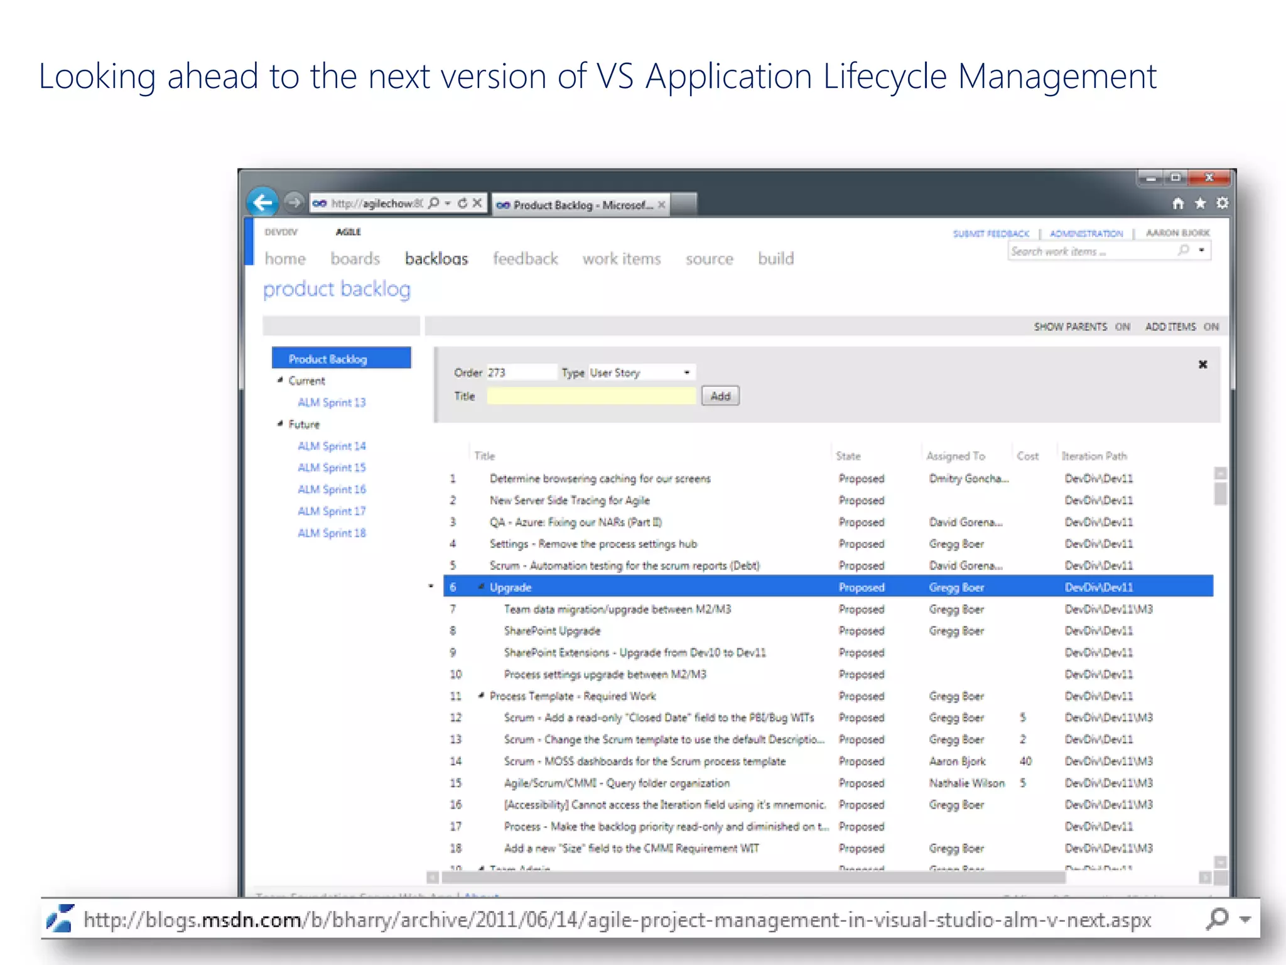
Task: Click the Aaron Bjork user link
Action: point(1177,233)
